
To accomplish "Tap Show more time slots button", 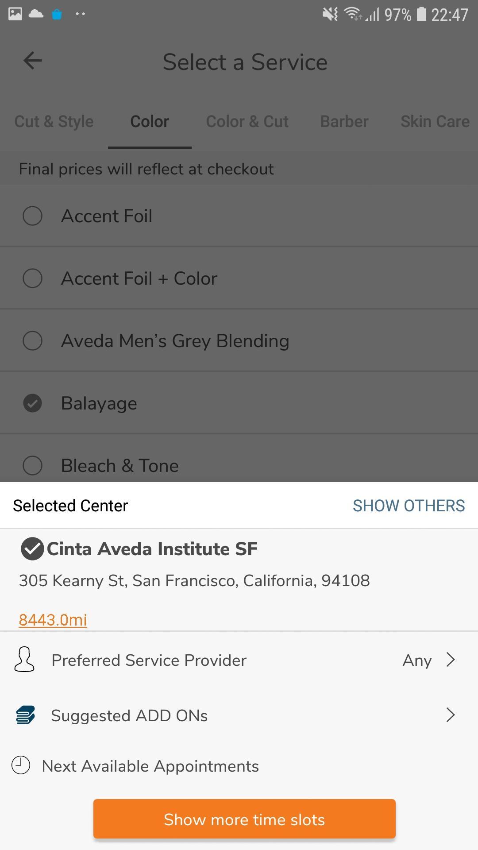I will (244, 819).
